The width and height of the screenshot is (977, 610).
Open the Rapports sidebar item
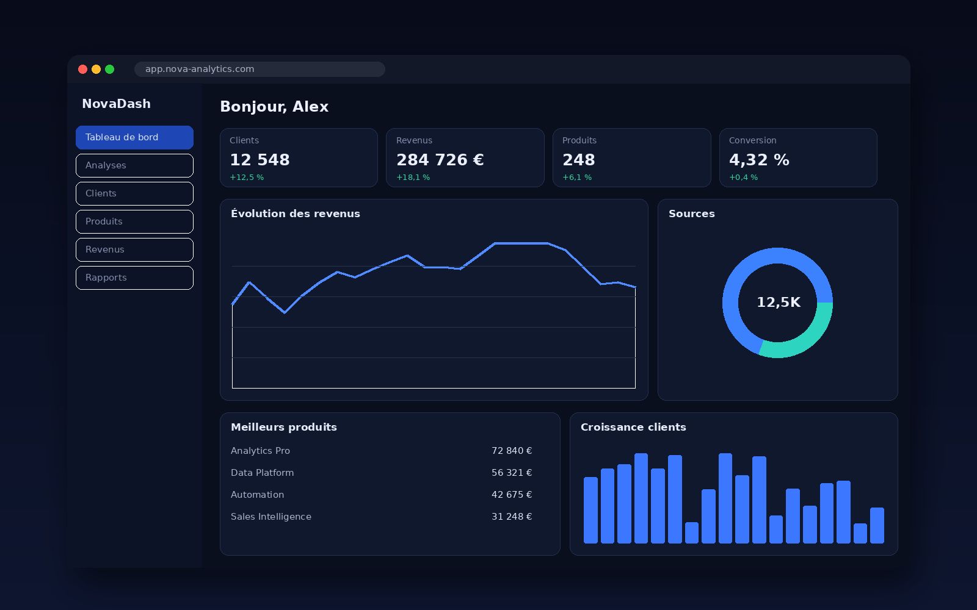click(x=134, y=278)
